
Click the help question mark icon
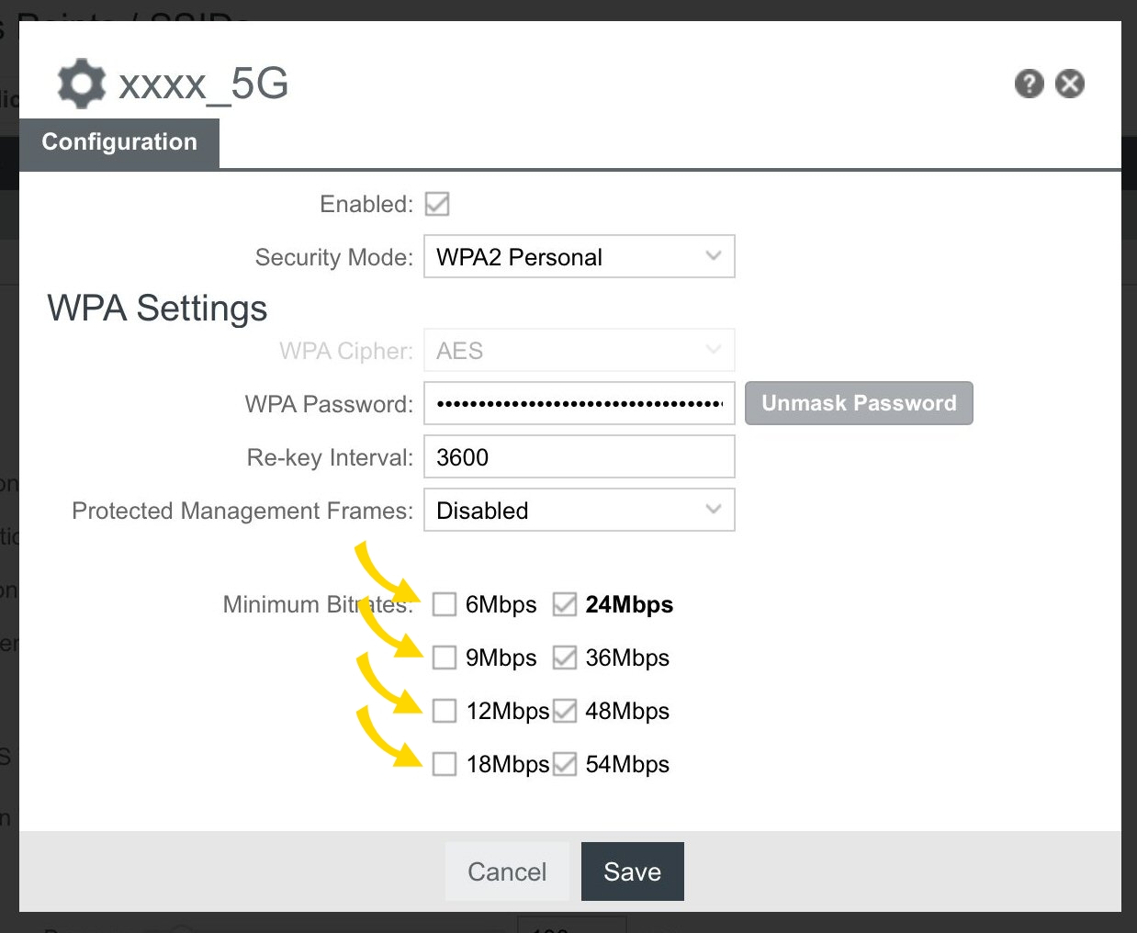[1029, 84]
